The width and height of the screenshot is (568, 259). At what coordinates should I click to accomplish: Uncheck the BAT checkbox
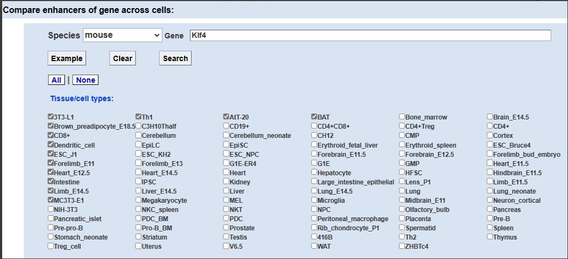[314, 117]
